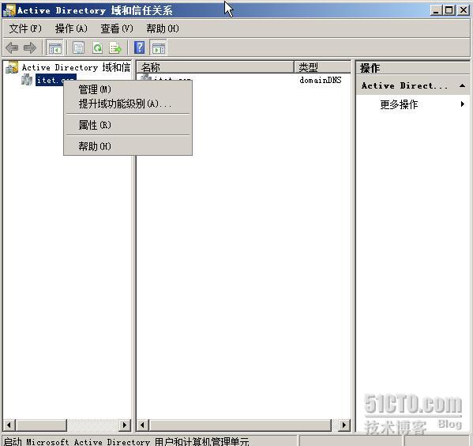Choose 帮助(H) in the context menu

pos(128,146)
